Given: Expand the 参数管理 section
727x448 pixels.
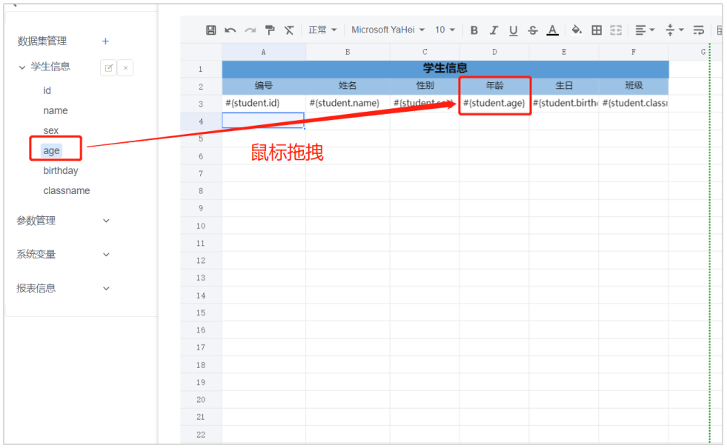Looking at the screenshot, I should [x=106, y=221].
